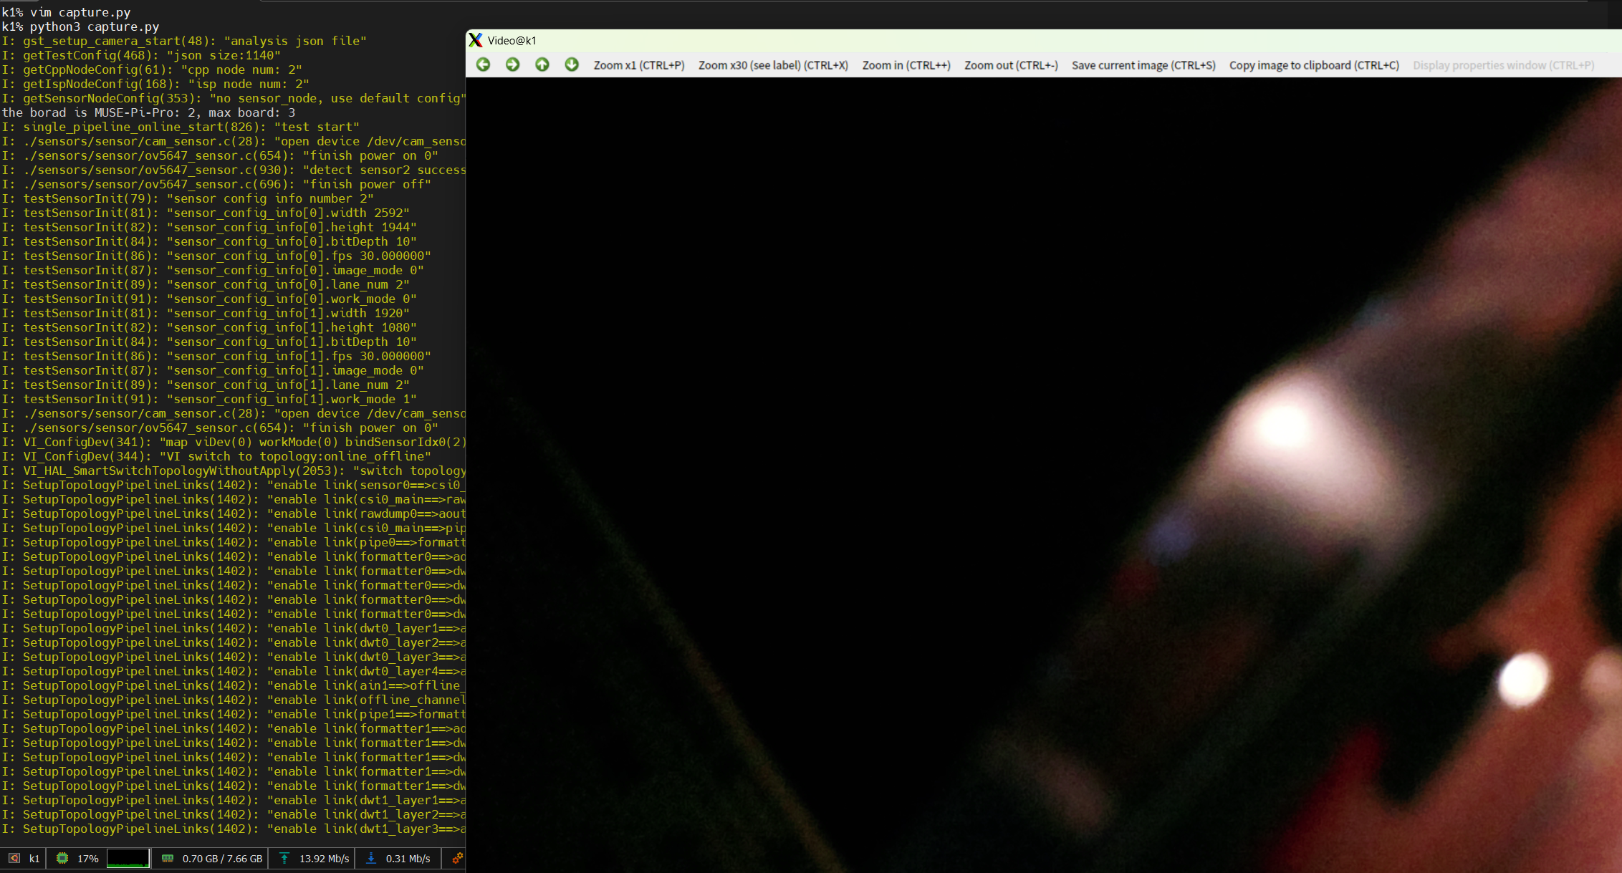Viewport: 1622px width, 873px height.
Task: Click Copy image to clipboard (CTRL+C)
Action: pyautogui.click(x=1313, y=65)
